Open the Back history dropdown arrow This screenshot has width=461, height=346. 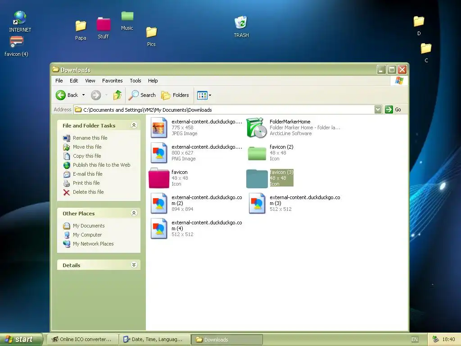tap(83, 95)
